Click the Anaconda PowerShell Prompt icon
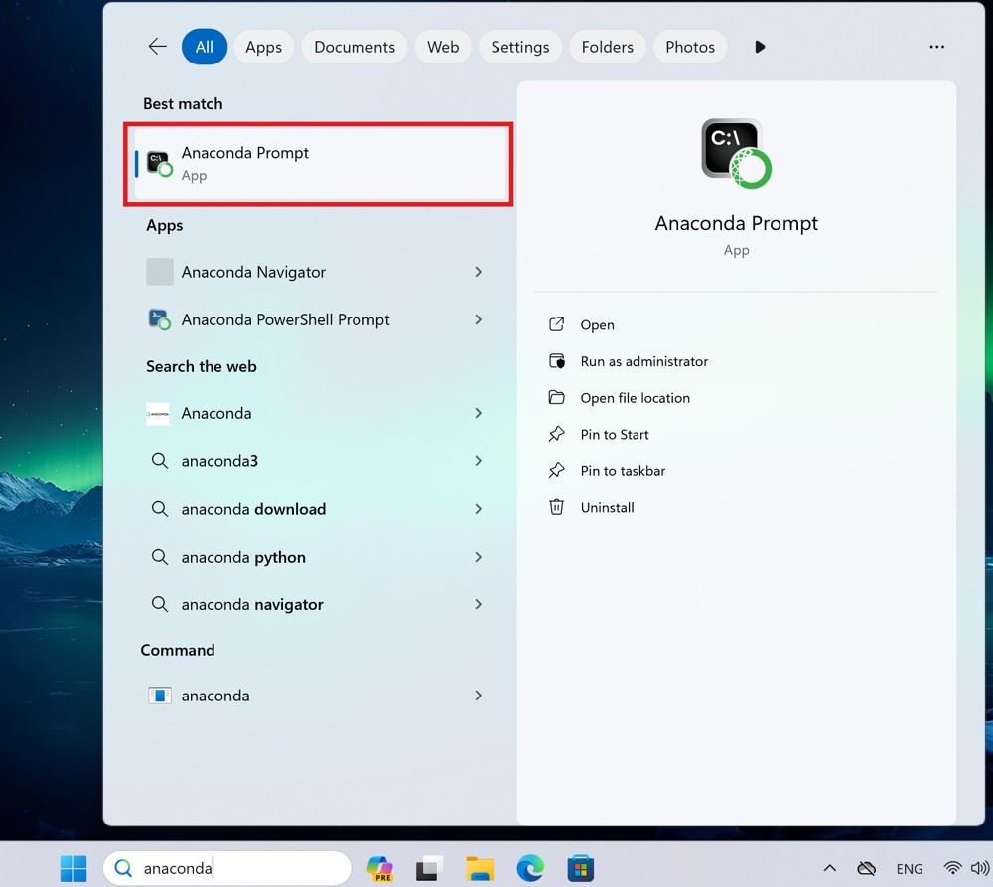 pyautogui.click(x=159, y=319)
